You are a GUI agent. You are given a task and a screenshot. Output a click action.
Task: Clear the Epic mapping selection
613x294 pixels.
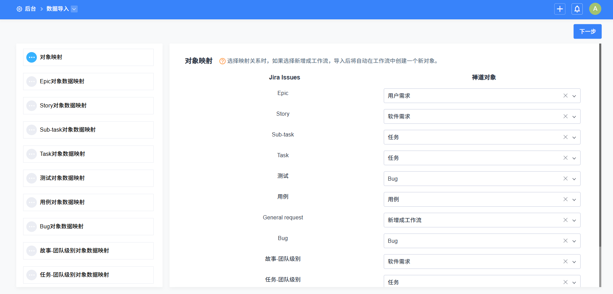click(565, 96)
